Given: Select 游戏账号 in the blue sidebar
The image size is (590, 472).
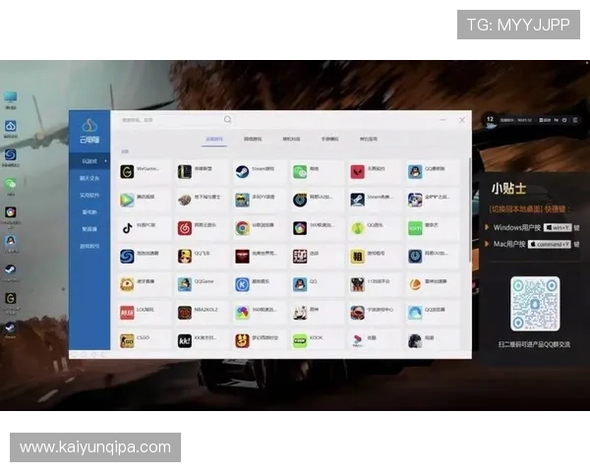Looking at the screenshot, I should click(89, 246).
